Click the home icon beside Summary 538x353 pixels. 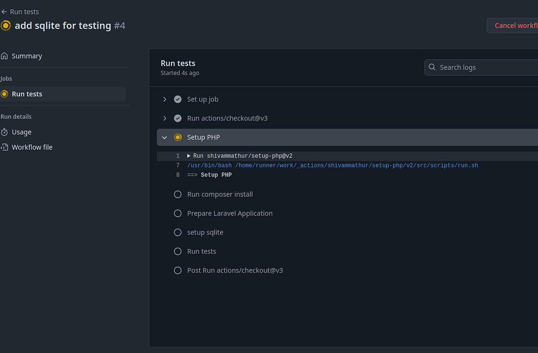(x=5, y=56)
